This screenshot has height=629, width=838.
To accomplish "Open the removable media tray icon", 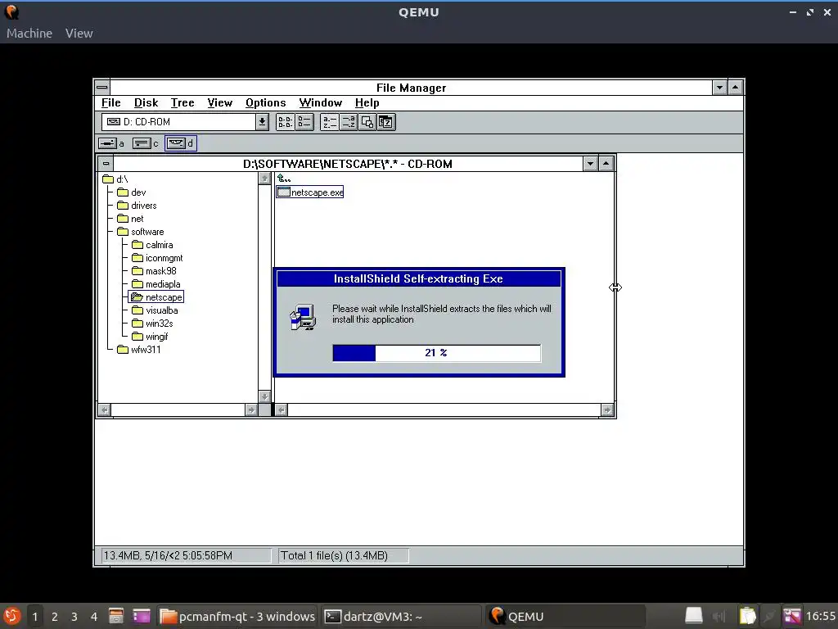I will pyautogui.click(x=694, y=617).
